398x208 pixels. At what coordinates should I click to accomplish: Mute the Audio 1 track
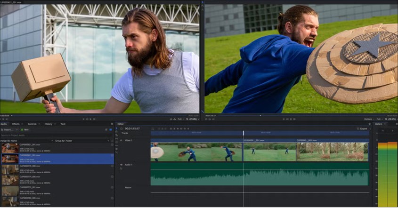(121, 165)
